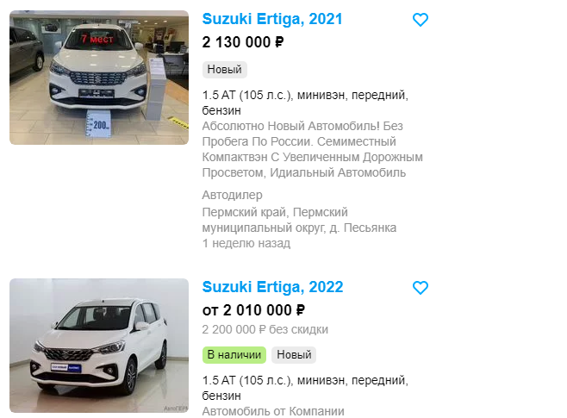View the showroom photo of Ertiga 2021
The width and height of the screenshot is (567, 418).
click(x=99, y=78)
